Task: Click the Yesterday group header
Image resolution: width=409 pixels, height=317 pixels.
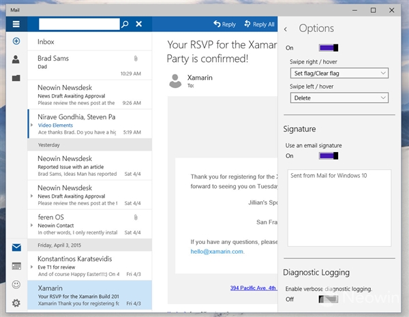Action: [90, 145]
